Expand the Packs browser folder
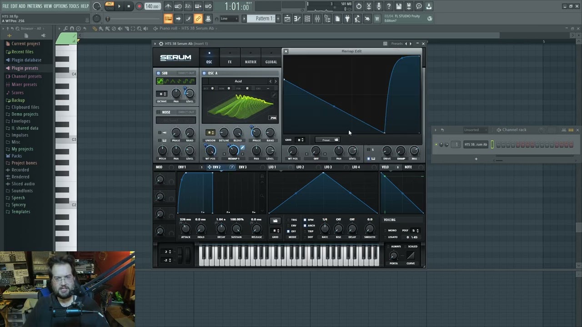The height and width of the screenshot is (327, 582). click(x=16, y=156)
